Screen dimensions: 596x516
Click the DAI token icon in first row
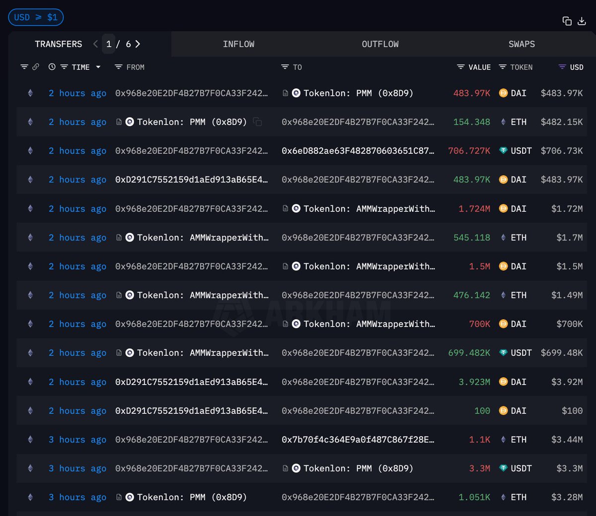point(503,93)
